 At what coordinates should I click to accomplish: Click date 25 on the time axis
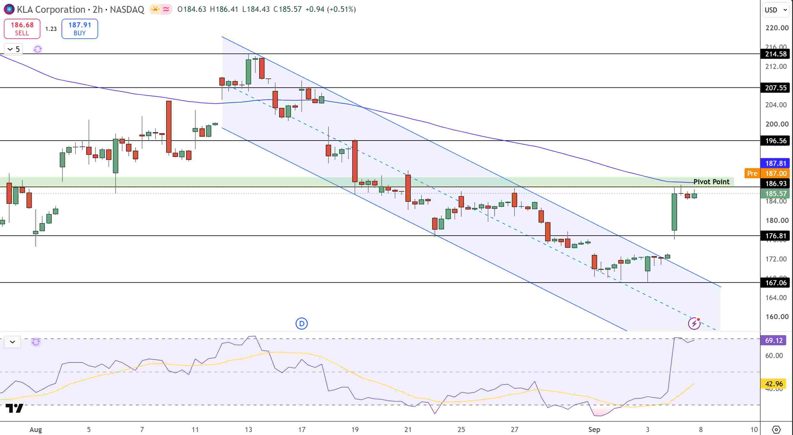461,429
